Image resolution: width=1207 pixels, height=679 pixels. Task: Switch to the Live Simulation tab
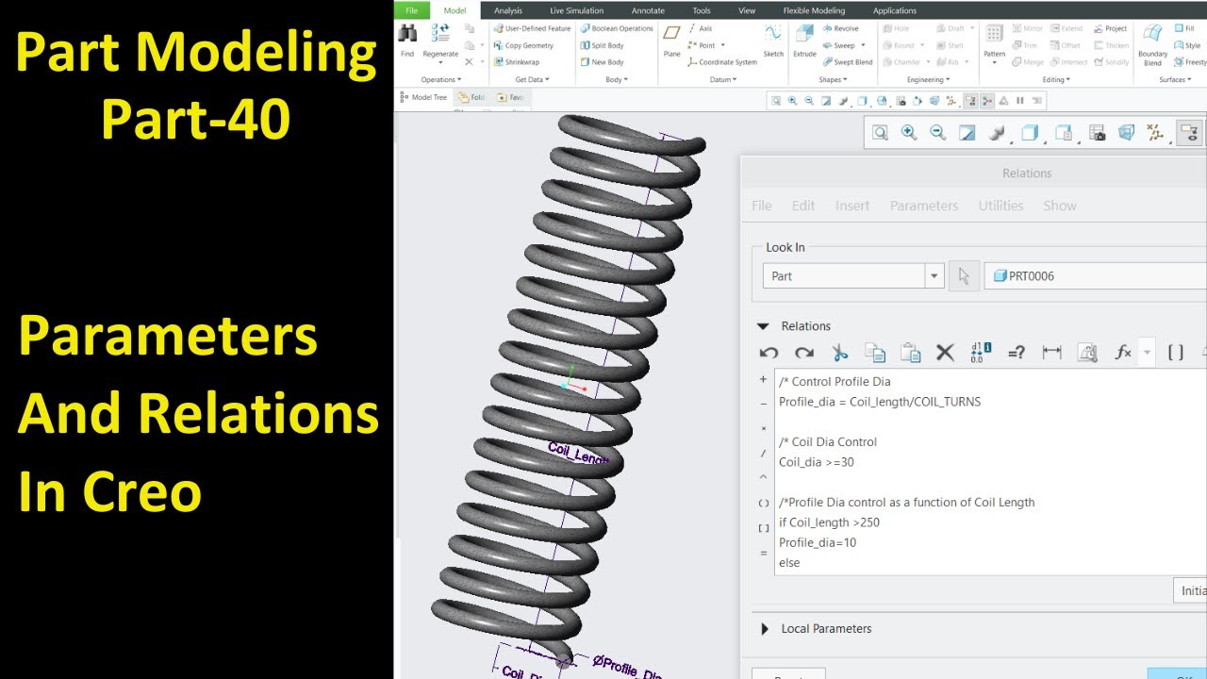point(576,10)
